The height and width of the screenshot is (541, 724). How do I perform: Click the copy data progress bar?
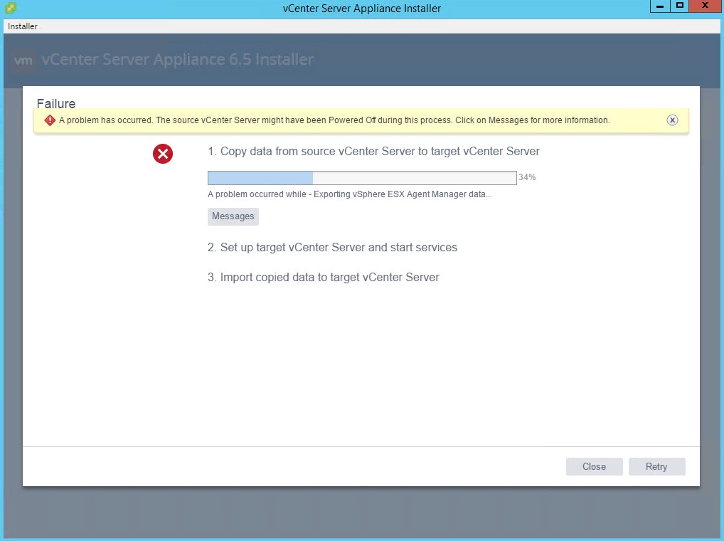coord(361,178)
